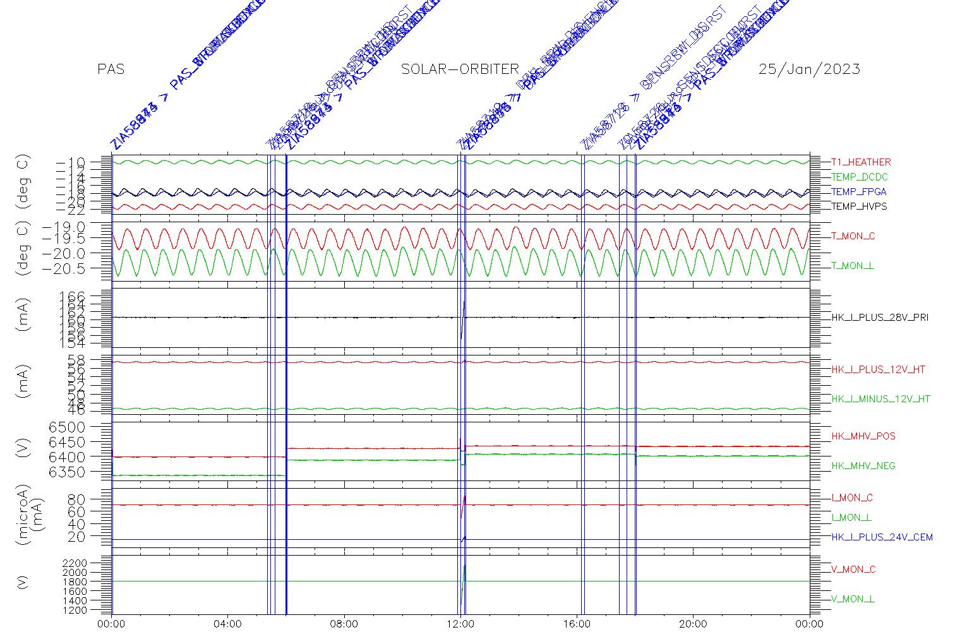
Task: Click the 20:00 time axis label
Action: [693, 624]
